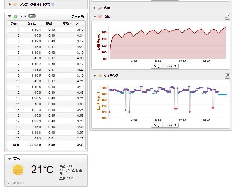Viewport: 235px width, 188px height.
Task: Click the 距離 column header
Action: [49, 24]
